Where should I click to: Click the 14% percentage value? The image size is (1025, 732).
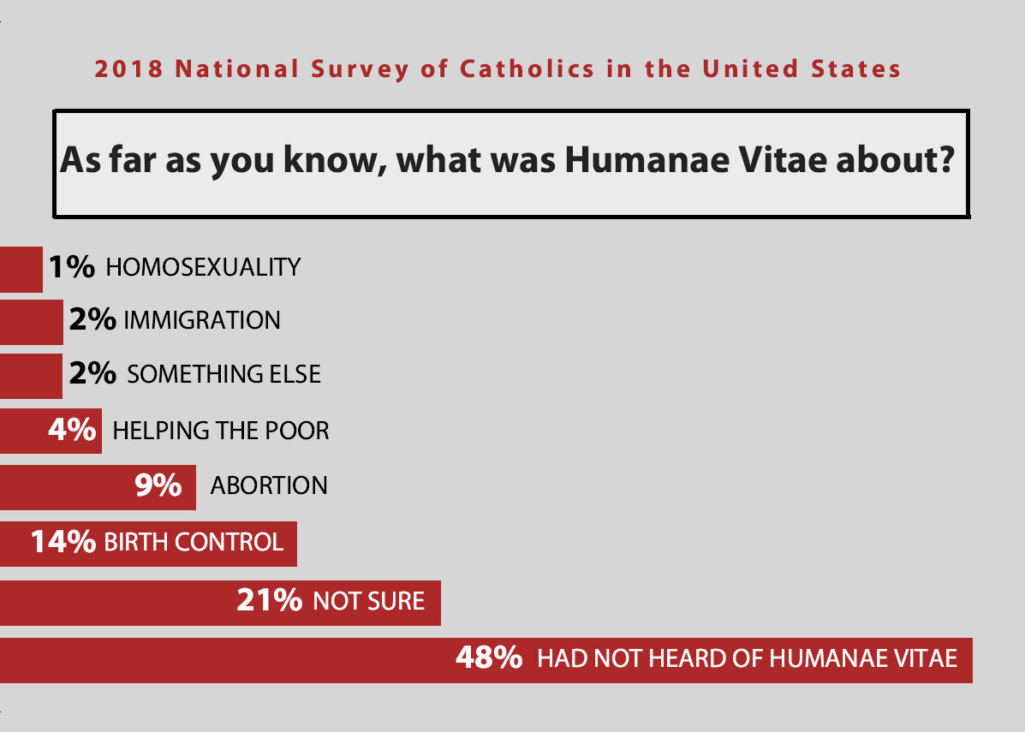pos(63,542)
